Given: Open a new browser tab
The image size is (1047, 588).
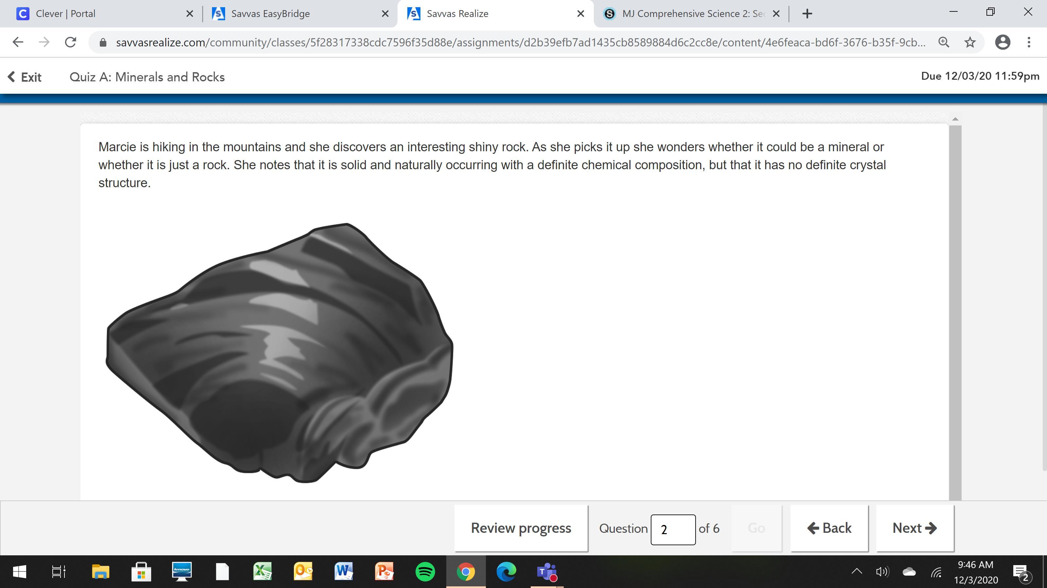Looking at the screenshot, I should pos(807,14).
